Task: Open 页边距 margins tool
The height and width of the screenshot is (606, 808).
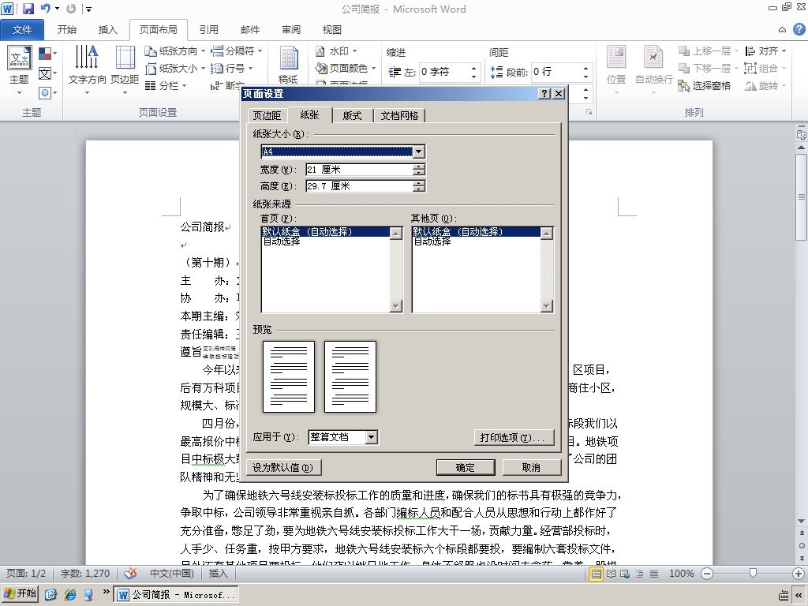Action: tap(125, 70)
